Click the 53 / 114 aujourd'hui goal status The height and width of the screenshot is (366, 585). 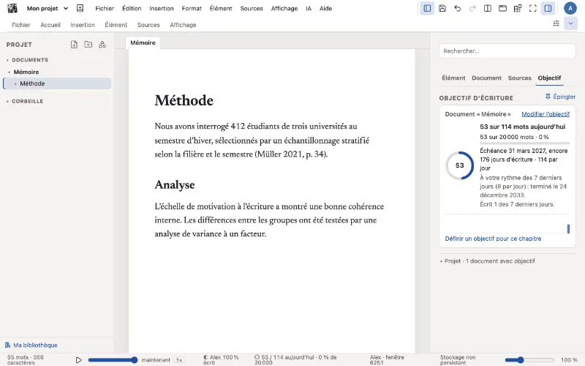coord(295,359)
